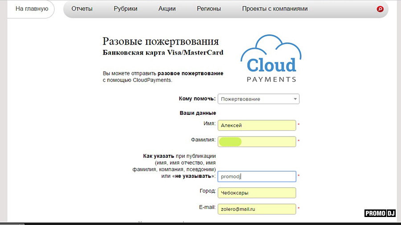401x225 pixels.
Task: Open Проекты с компаниями section
Action: pos(274,9)
